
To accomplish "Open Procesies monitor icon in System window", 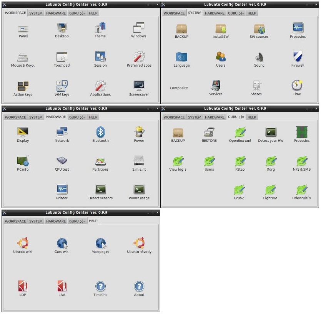I will (x=298, y=28).
